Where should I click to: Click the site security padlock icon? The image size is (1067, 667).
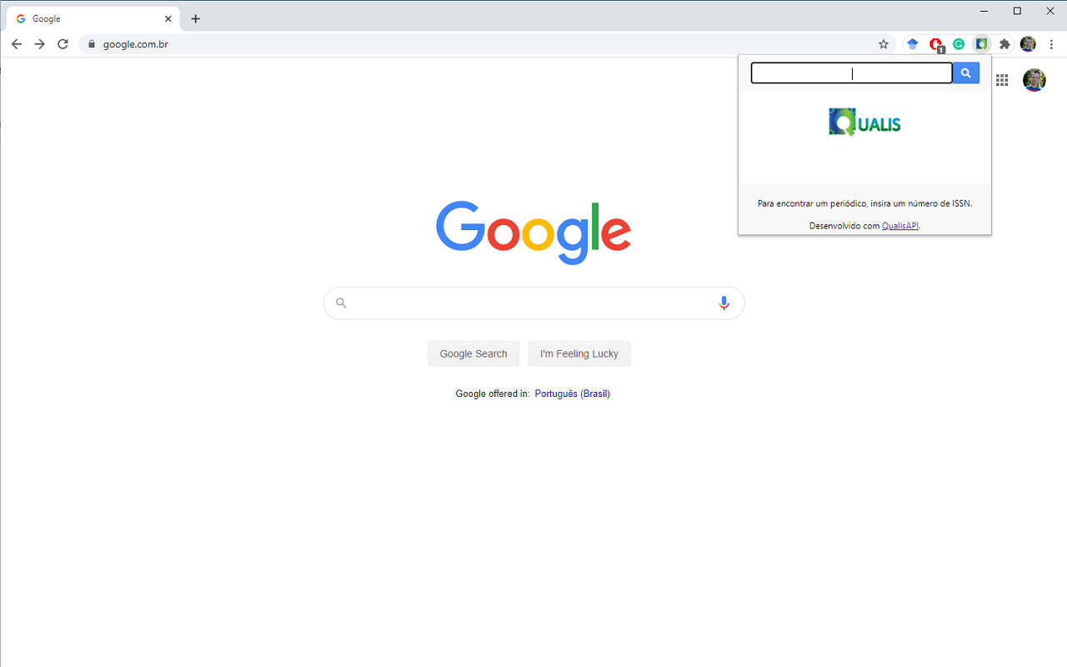click(x=92, y=44)
